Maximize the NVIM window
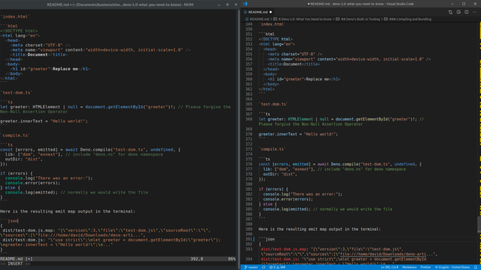The width and height of the screenshot is (481, 270). [227, 5]
